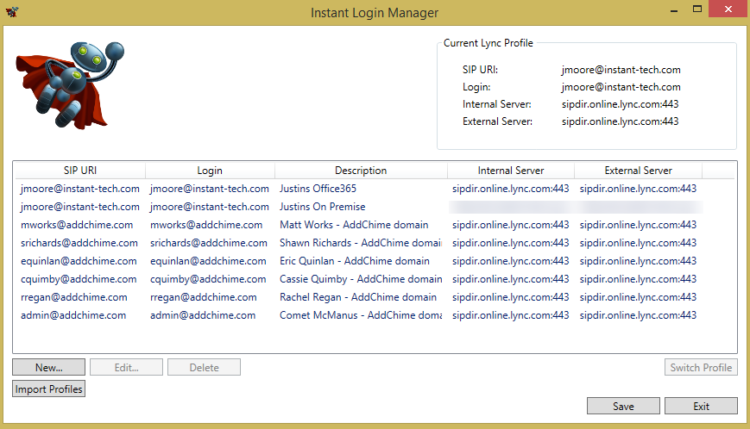
Task: Click the Delete button
Action: 204,368
